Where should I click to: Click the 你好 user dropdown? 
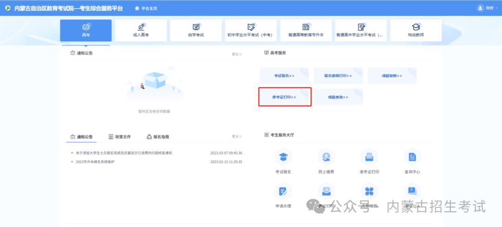[x=491, y=8]
